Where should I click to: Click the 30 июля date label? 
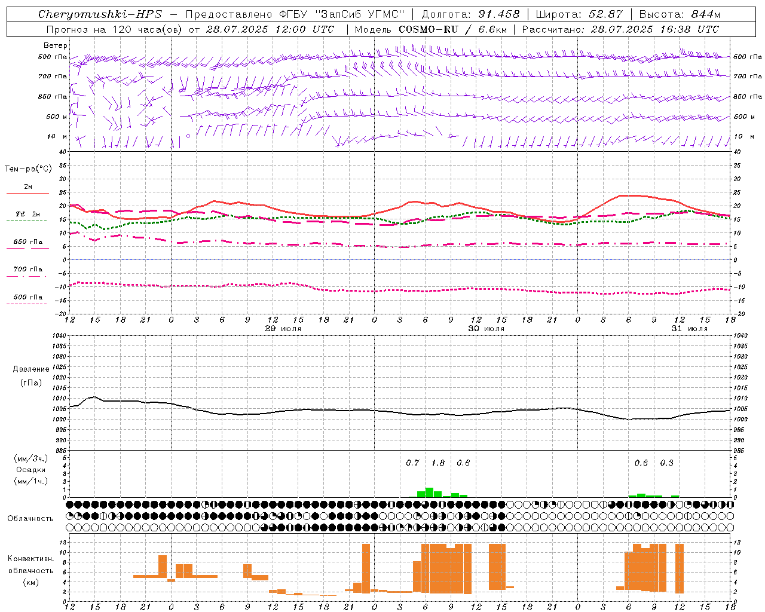[x=486, y=329]
